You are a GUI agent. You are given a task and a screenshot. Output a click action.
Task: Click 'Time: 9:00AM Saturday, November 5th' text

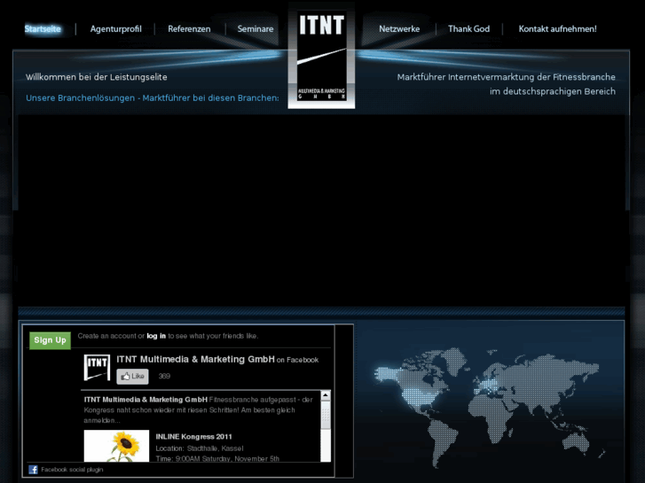pos(217,458)
